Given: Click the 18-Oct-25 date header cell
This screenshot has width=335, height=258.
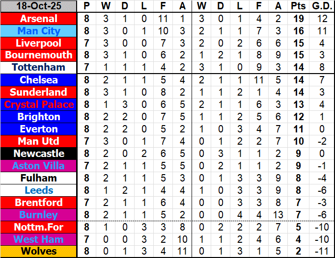Looking at the screenshot, I should (39, 6).
